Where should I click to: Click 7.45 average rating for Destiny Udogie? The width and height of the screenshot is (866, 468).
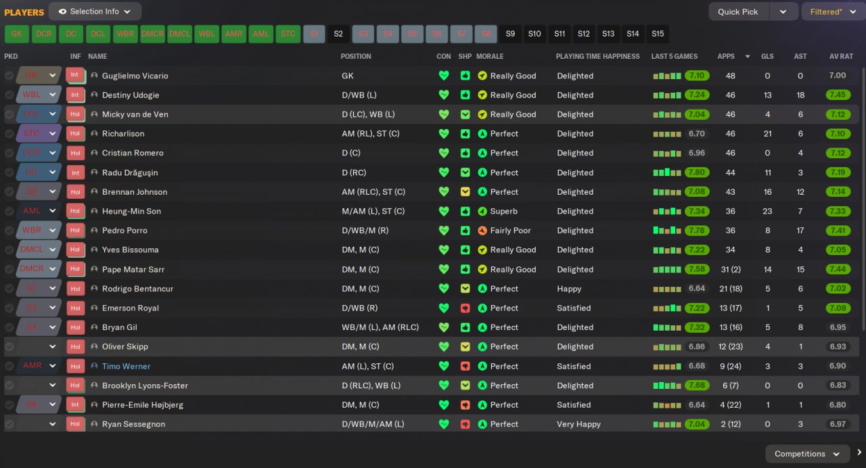[x=838, y=95]
